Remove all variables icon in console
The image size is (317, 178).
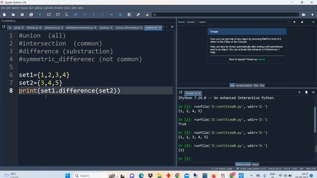click(306, 92)
